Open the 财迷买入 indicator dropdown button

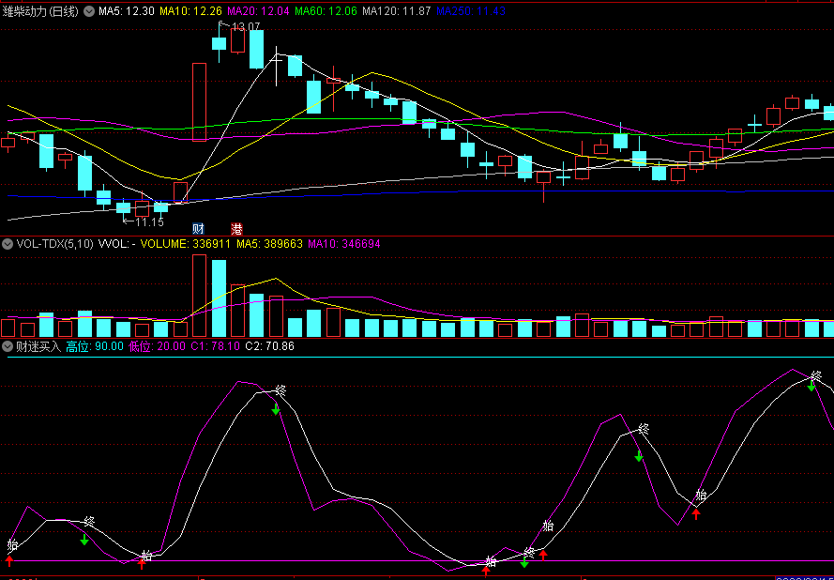coord(8,347)
